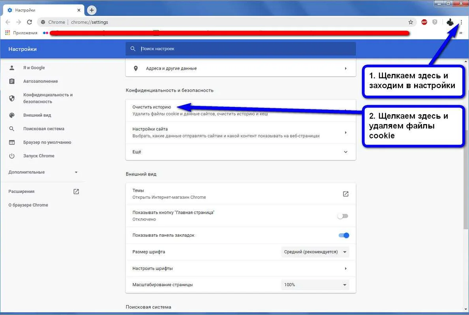This screenshot has width=469, height=315.
Task: Open 'Очистить историю' setting
Action: [152, 107]
